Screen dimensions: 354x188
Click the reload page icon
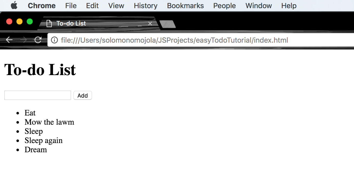coord(38,40)
